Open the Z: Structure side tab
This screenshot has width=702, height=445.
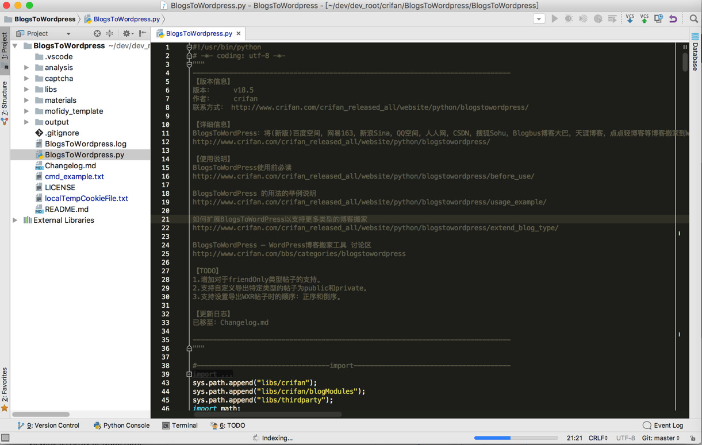pyautogui.click(x=5, y=103)
